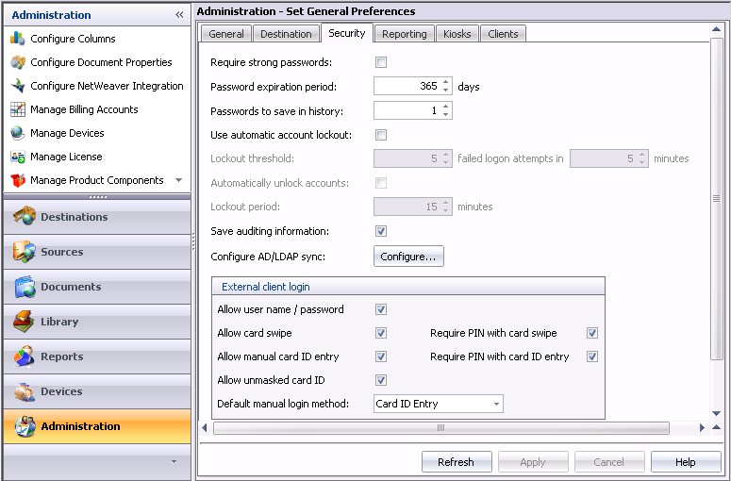Click the Refresh button
The image size is (731, 481).
[x=457, y=462]
